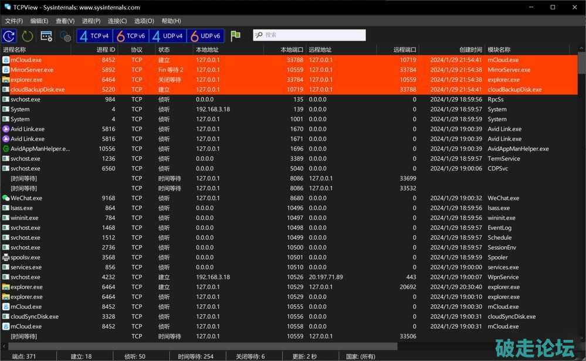Toggle the TCP v4 filter
The width and height of the screenshot is (586, 361).
(94, 36)
